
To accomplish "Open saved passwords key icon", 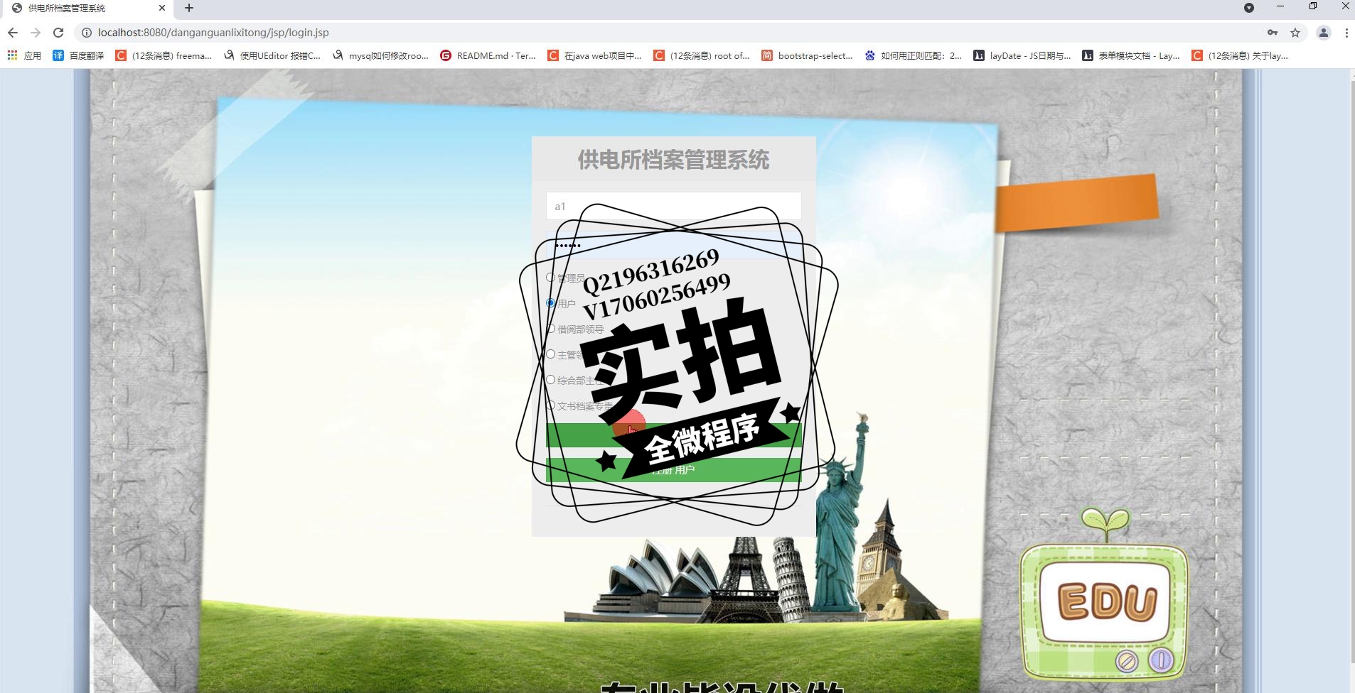I will [1273, 33].
